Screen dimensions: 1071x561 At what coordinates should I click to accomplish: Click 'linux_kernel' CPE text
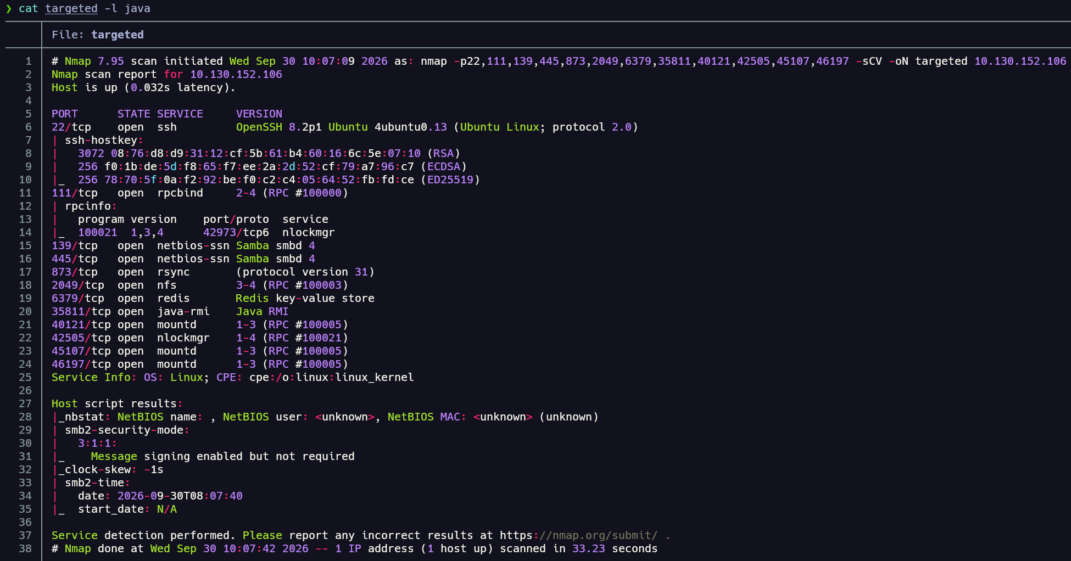375,377
